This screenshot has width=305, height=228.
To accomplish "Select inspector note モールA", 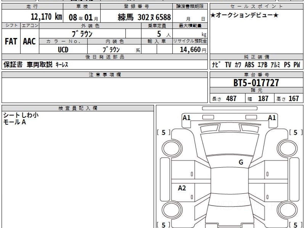I will pyautogui.click(x=15, y=122).
